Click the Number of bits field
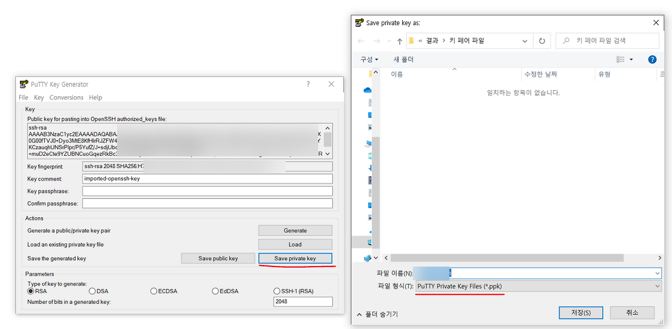This screenshot has height=329, width=672. 303,302
